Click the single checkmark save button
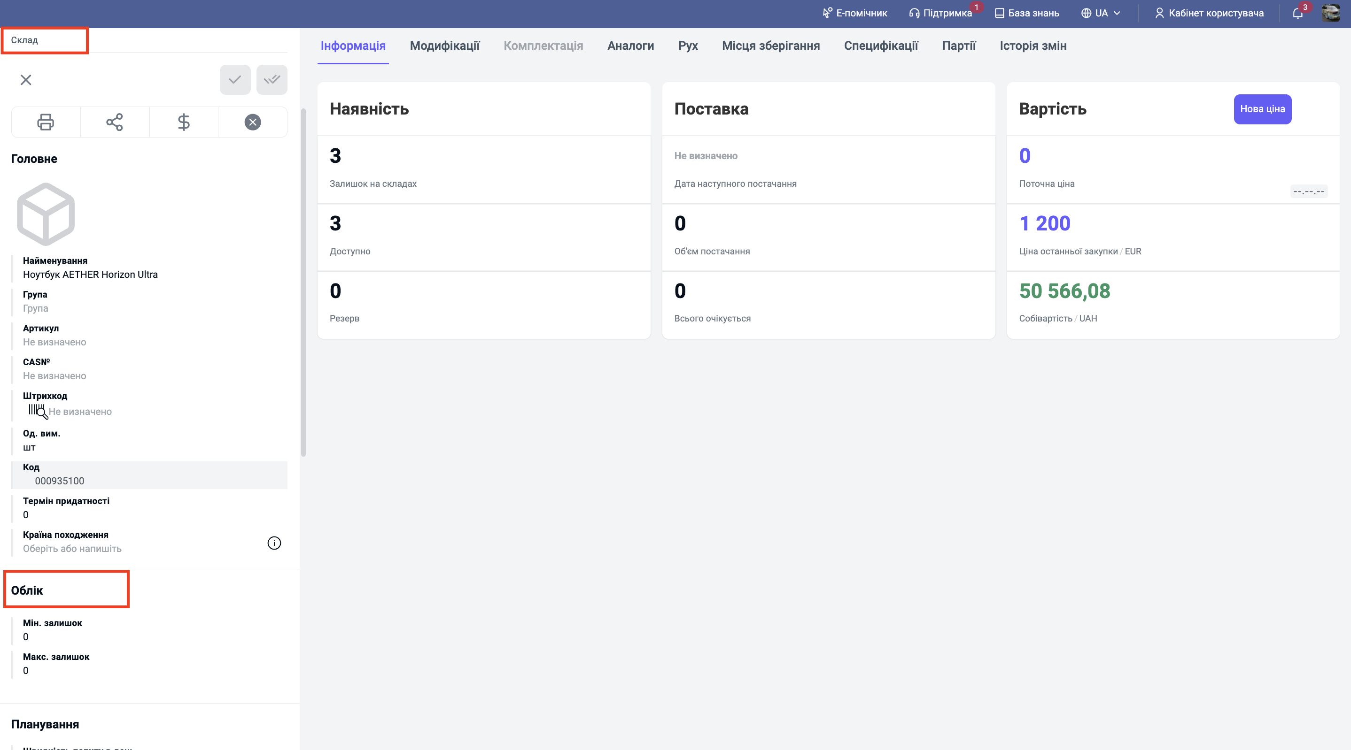The width and height of the screenshot is (1351, 750). click(x=234, y=80)
